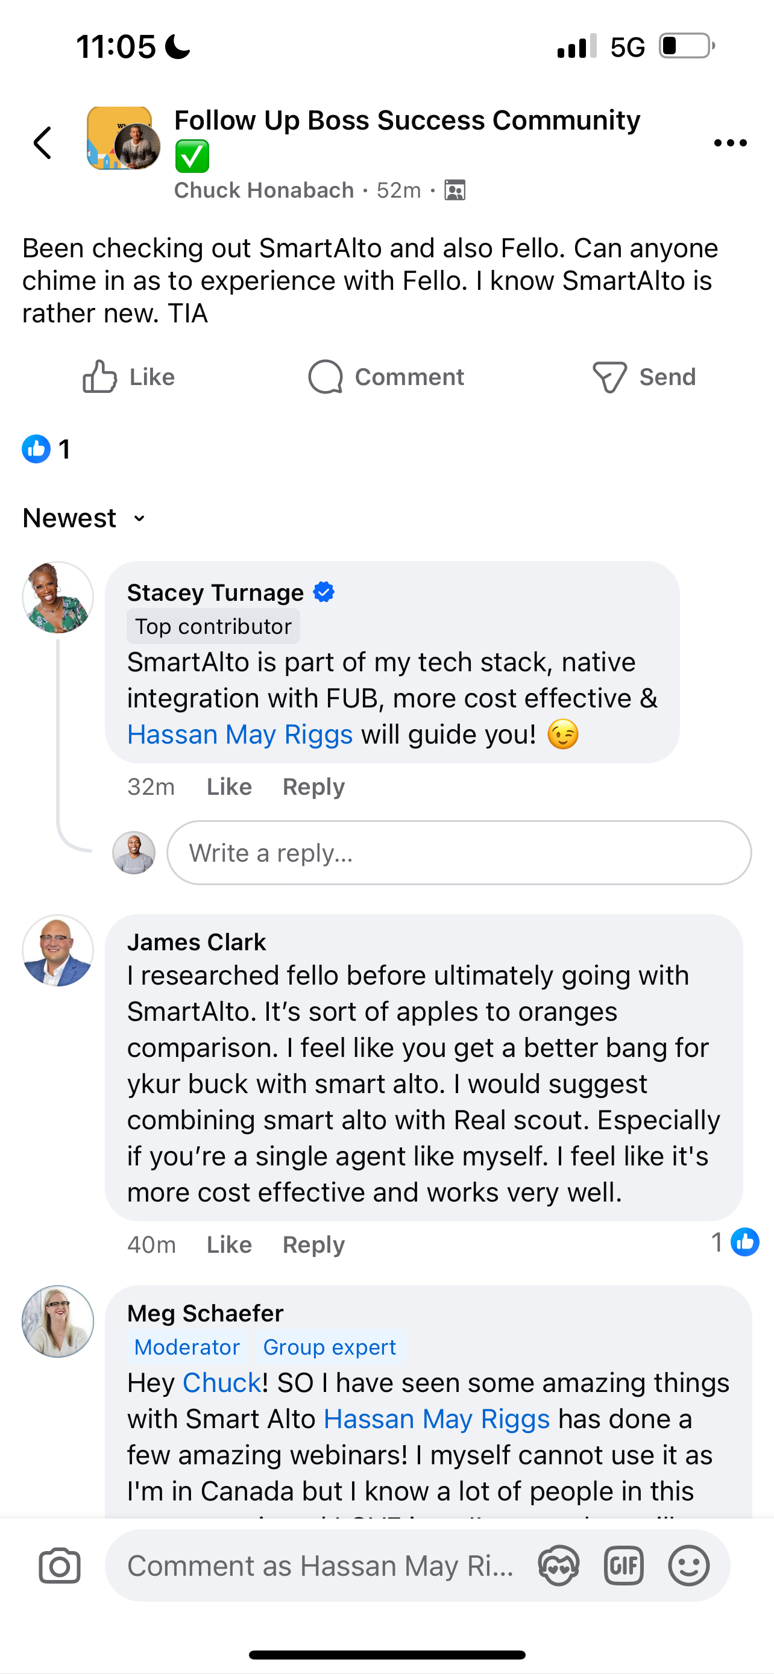Like James Clark's comment

pyautogui.click(x=228, y=1244)
